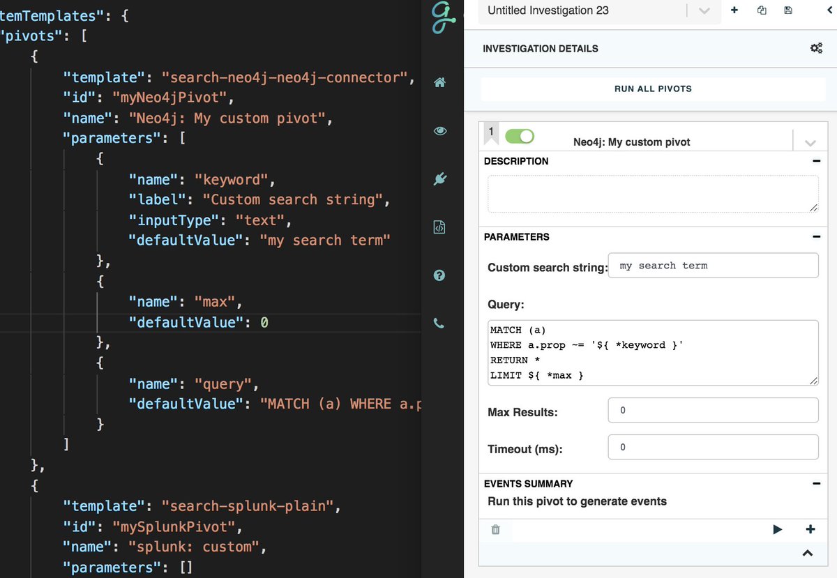Click the RUN ALL PIVOTS button
Viewport: 837px width, 578px height.
click(x=653, y=89)
